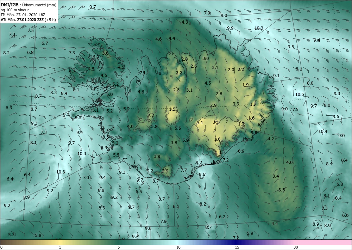Click the map value '3.3'

click(x=236, y=104)
